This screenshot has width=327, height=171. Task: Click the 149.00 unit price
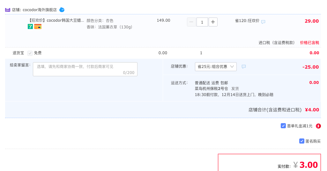pyautogui.click(x=163, y=20)
